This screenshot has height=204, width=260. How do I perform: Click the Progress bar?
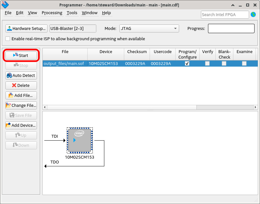tap(231, 28)
